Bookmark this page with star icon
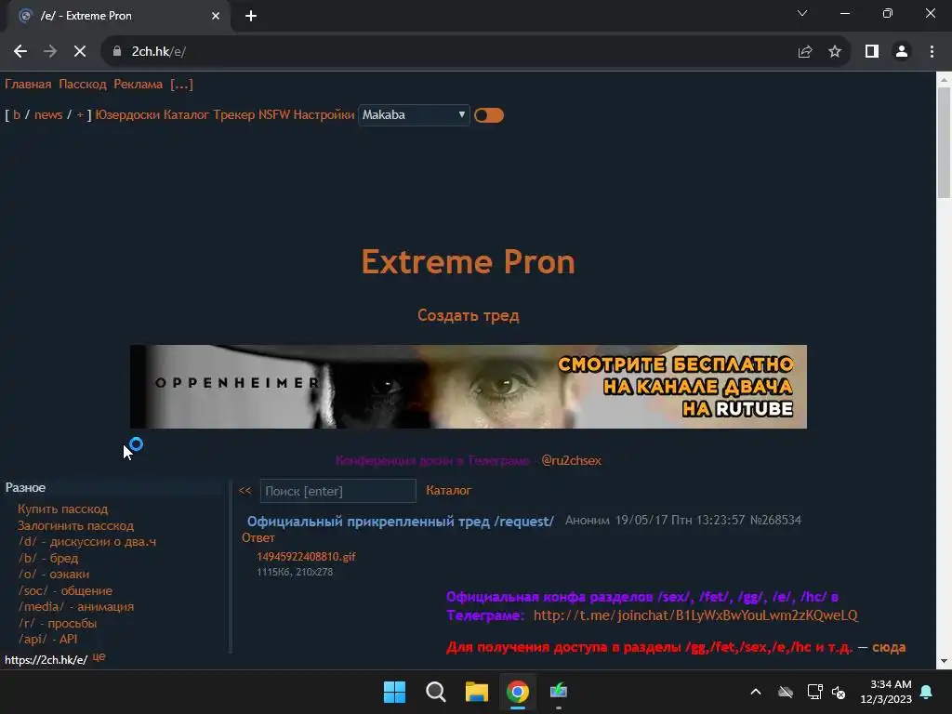952x714 pixels. (835, 52)
